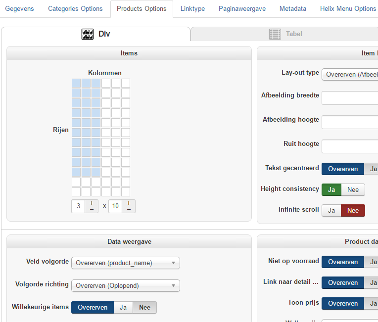This screenshot has height=322, width=378.
Task: Click the Div grid layout icon
Action: tap(88, 34)
